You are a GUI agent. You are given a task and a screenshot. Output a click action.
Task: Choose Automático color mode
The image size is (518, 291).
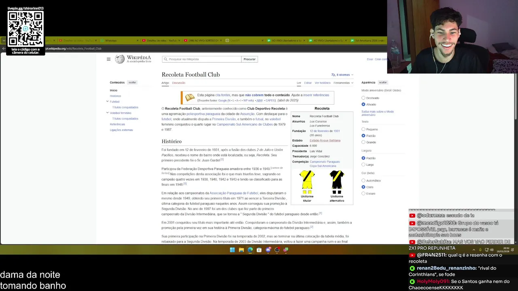(x=363, y=181)
